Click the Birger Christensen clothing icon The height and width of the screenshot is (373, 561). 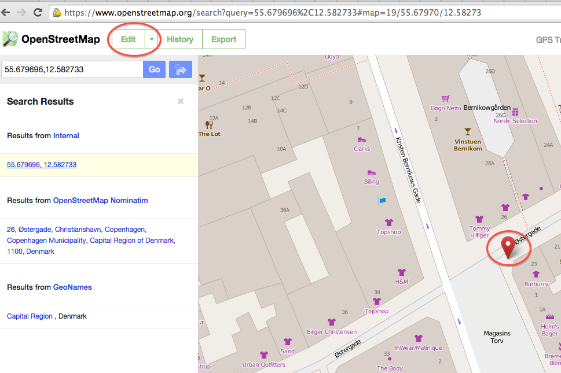click(332, 322)
